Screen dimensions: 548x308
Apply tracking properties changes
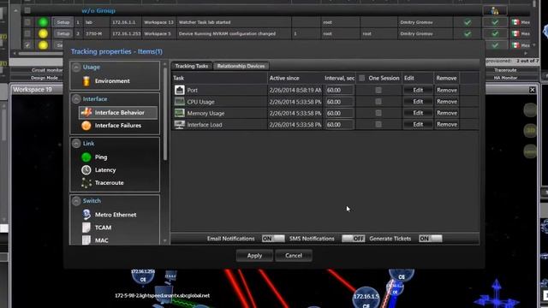254,256
